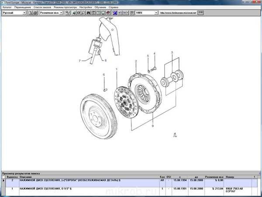
Task: Click the magnifier search toolbar icon
Action: coord(83,13)
